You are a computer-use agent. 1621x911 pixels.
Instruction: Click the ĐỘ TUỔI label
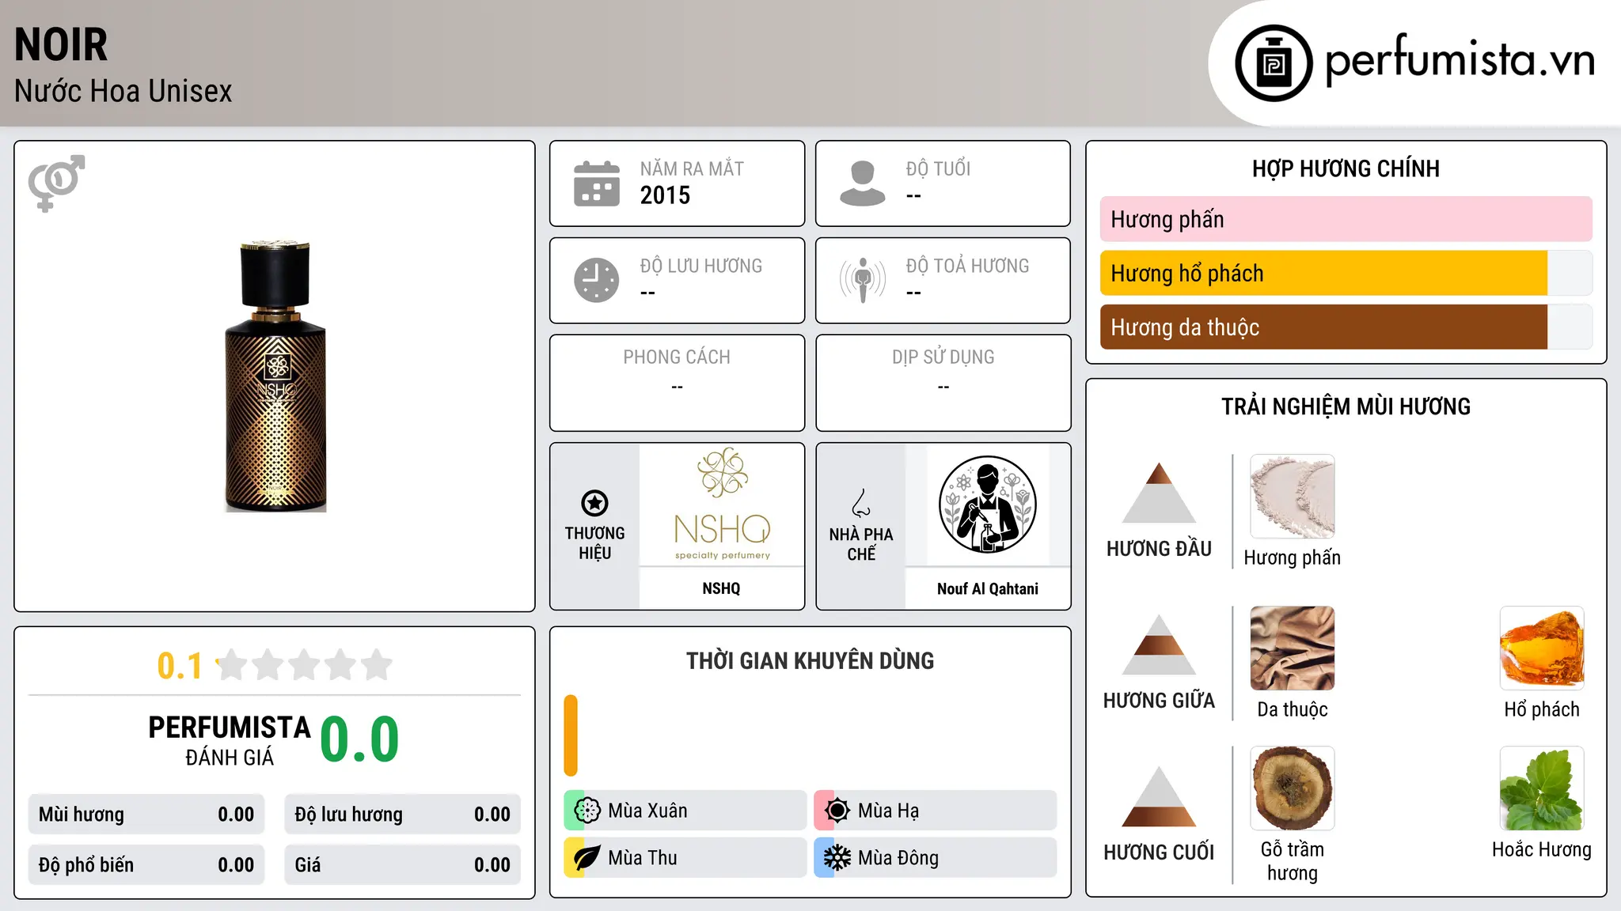click(x=938, y=168)
